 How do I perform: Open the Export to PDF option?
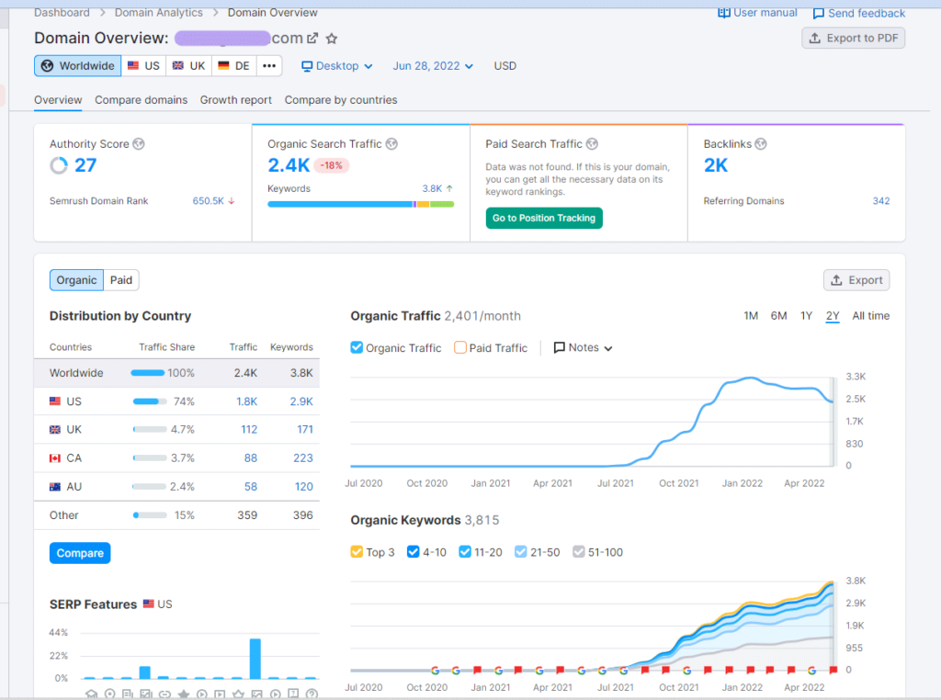(853, 38)
